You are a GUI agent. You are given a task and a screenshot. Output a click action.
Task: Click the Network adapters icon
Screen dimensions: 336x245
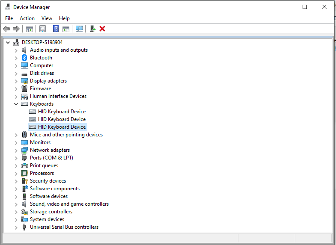click(x=24, y=150)
